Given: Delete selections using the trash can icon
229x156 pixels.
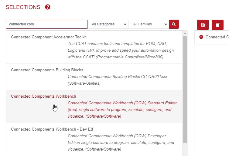Looking at the screenshot, I should coord(217,25).
